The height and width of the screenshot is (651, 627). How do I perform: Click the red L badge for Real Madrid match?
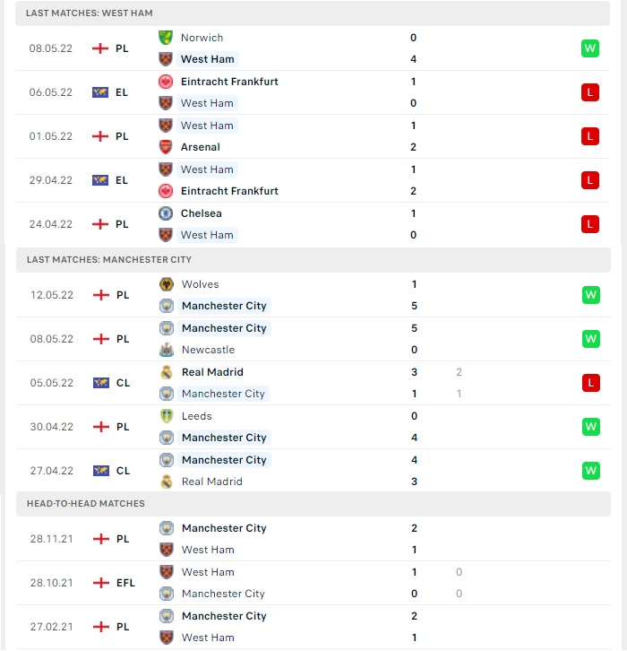(x=591, y=383)
